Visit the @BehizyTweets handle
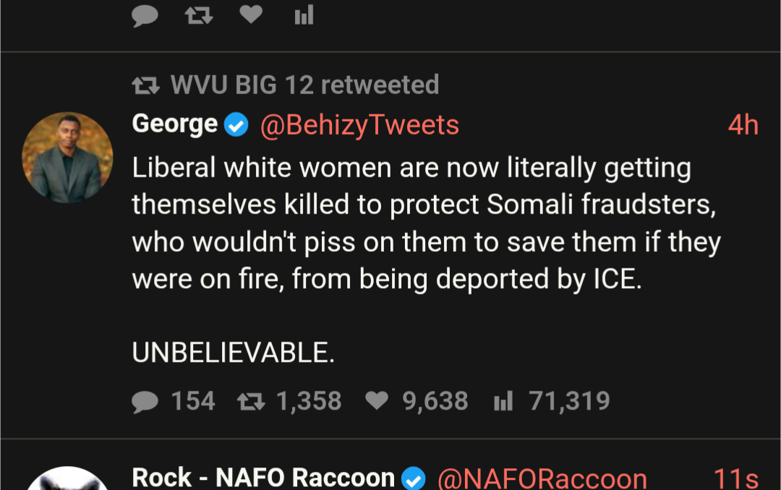Screen dimensions: 781x490 pyautogui.click(x=359, y=125)
